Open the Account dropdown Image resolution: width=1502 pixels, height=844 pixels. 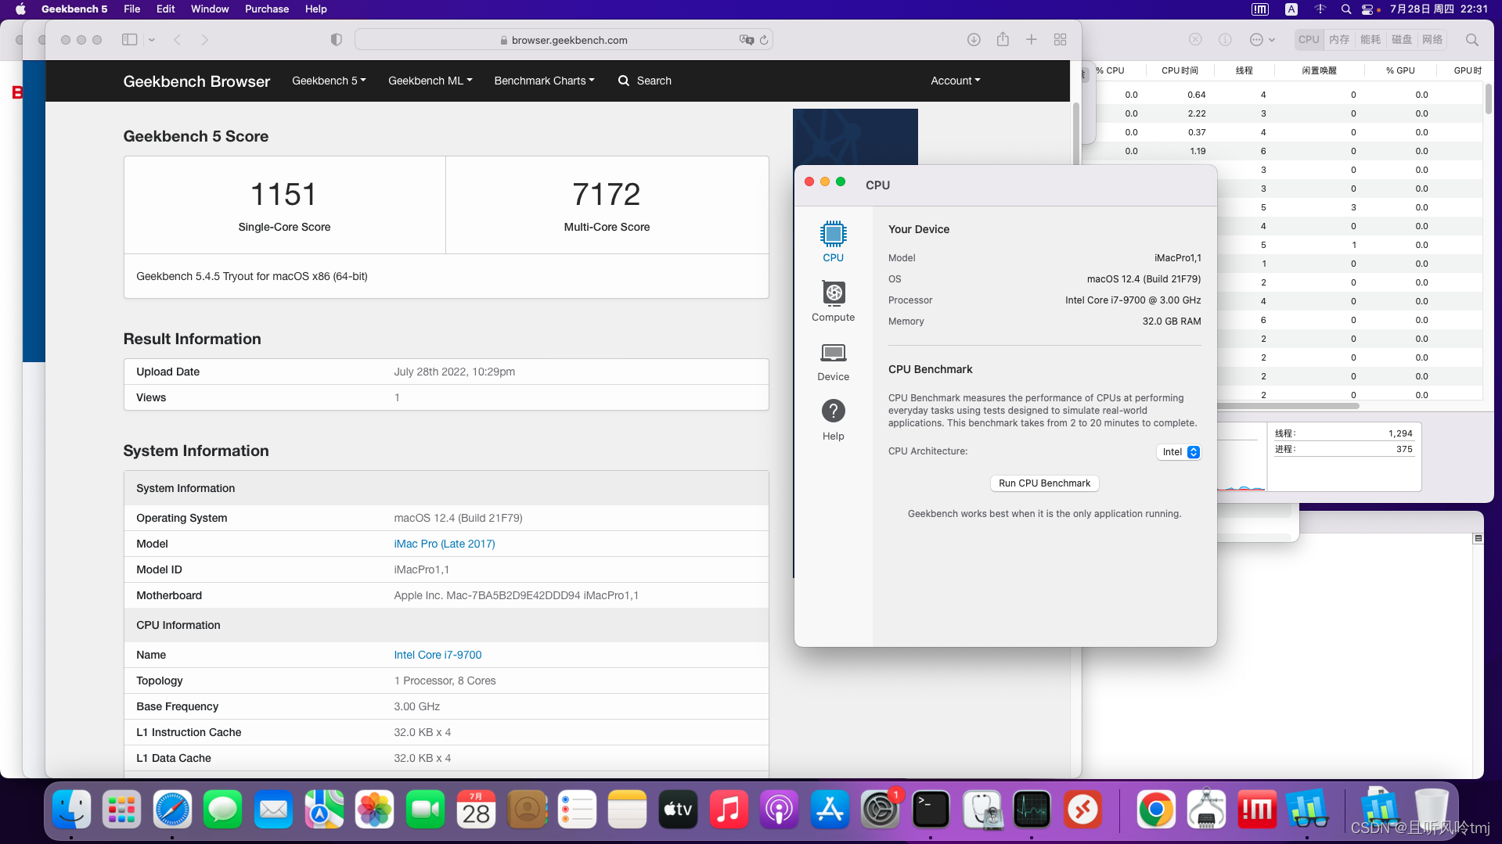[955, 81]
